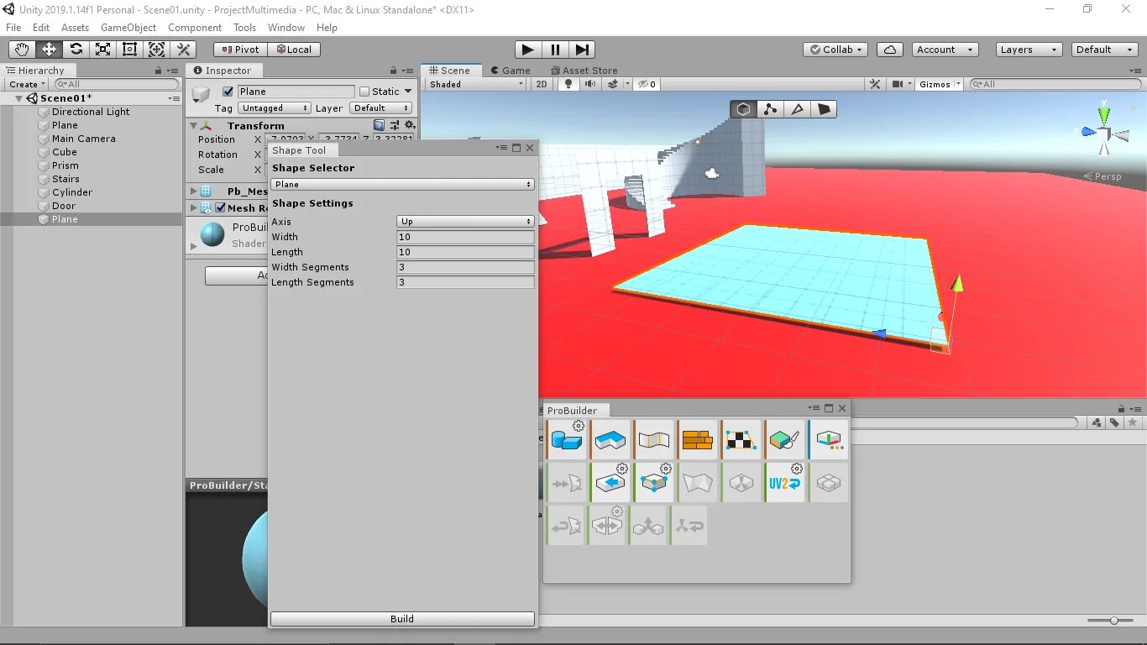1147x645 pixels.
Task: Toggle Mesh Renderer component checkbox
Action: (221, 207)
